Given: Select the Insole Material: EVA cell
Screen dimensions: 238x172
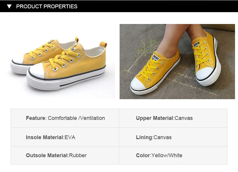Looking at the screenshot, I should (x=65, y=137).
